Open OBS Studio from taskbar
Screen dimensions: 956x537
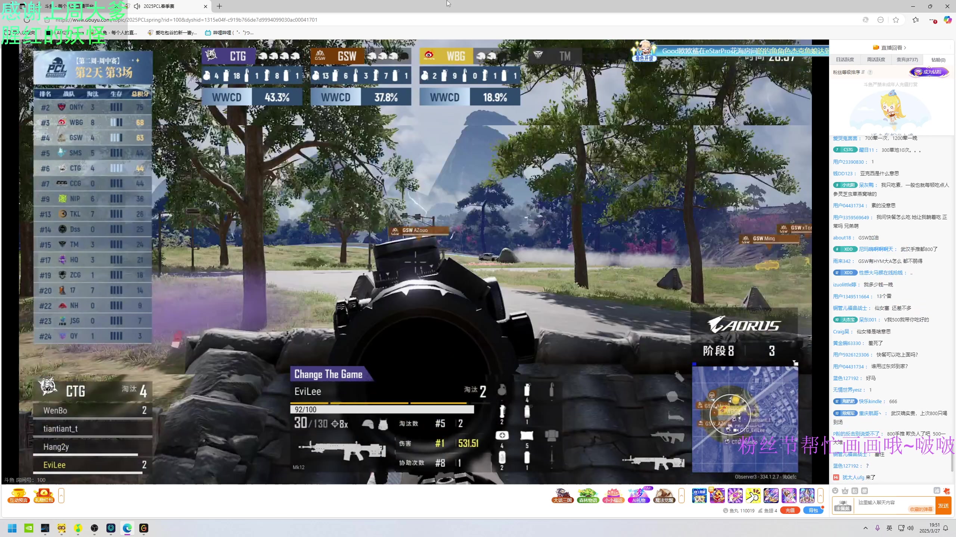point(94,528)
